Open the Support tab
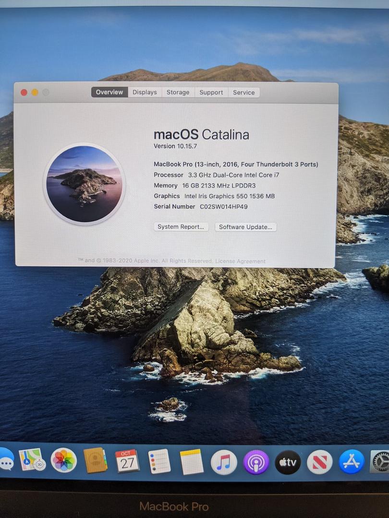 211,93
